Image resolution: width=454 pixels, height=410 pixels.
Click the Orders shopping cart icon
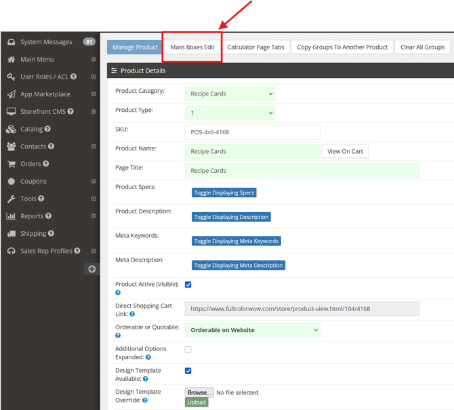tap(12, 164)
